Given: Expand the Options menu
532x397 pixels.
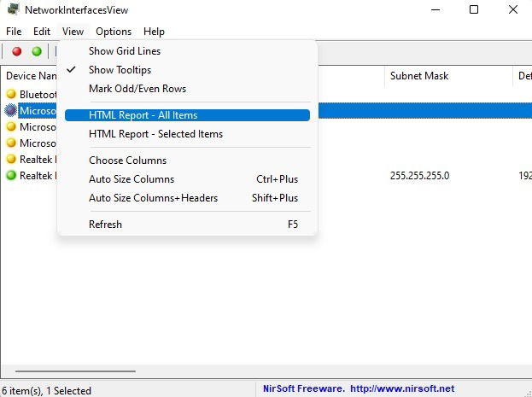Looking at the screenshot, I should coord(114,32).
